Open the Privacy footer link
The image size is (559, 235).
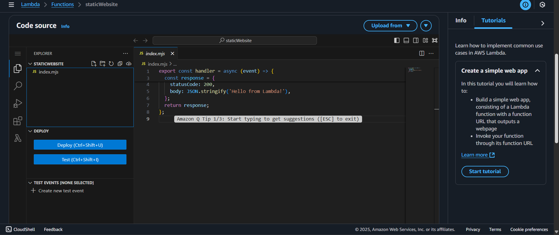coord(473,229)
